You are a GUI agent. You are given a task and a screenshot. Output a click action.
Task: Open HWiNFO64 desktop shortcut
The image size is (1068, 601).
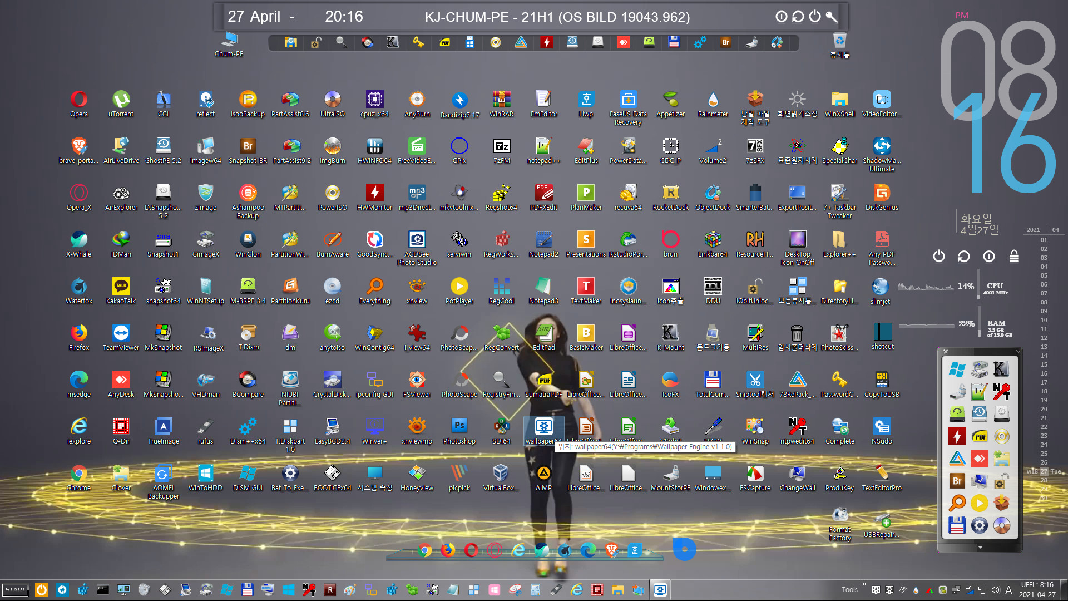[374, 151]
